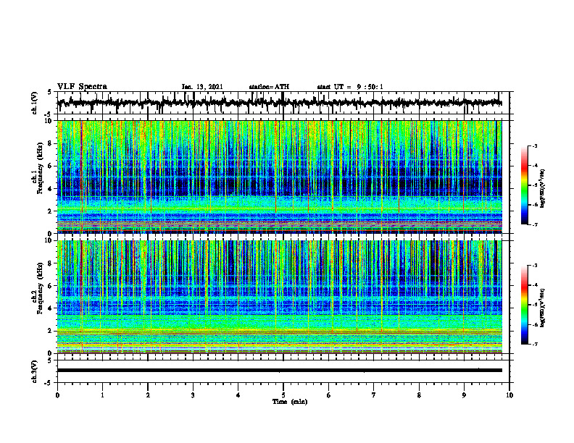574x443 pixels.
Task: Click the flat black ch.3 voltage trace
Action: click(x=280, y=371)
